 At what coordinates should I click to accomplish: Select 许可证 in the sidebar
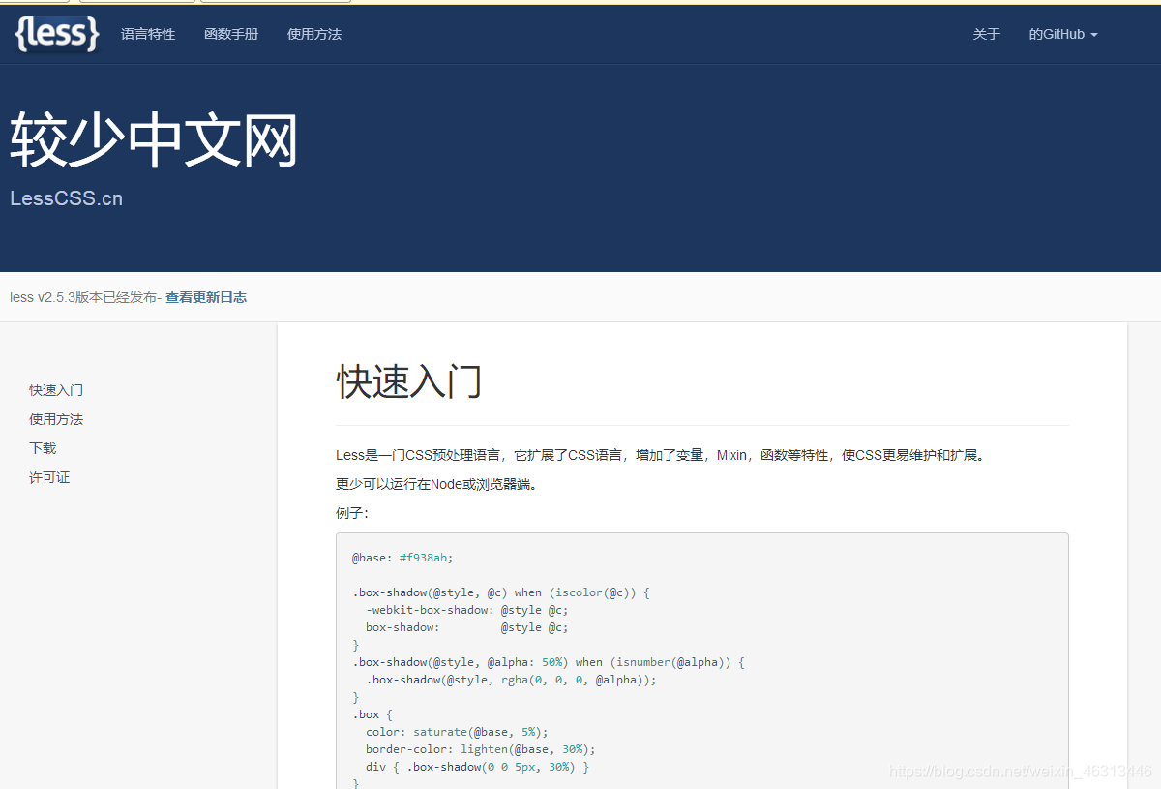pos(49,477)
